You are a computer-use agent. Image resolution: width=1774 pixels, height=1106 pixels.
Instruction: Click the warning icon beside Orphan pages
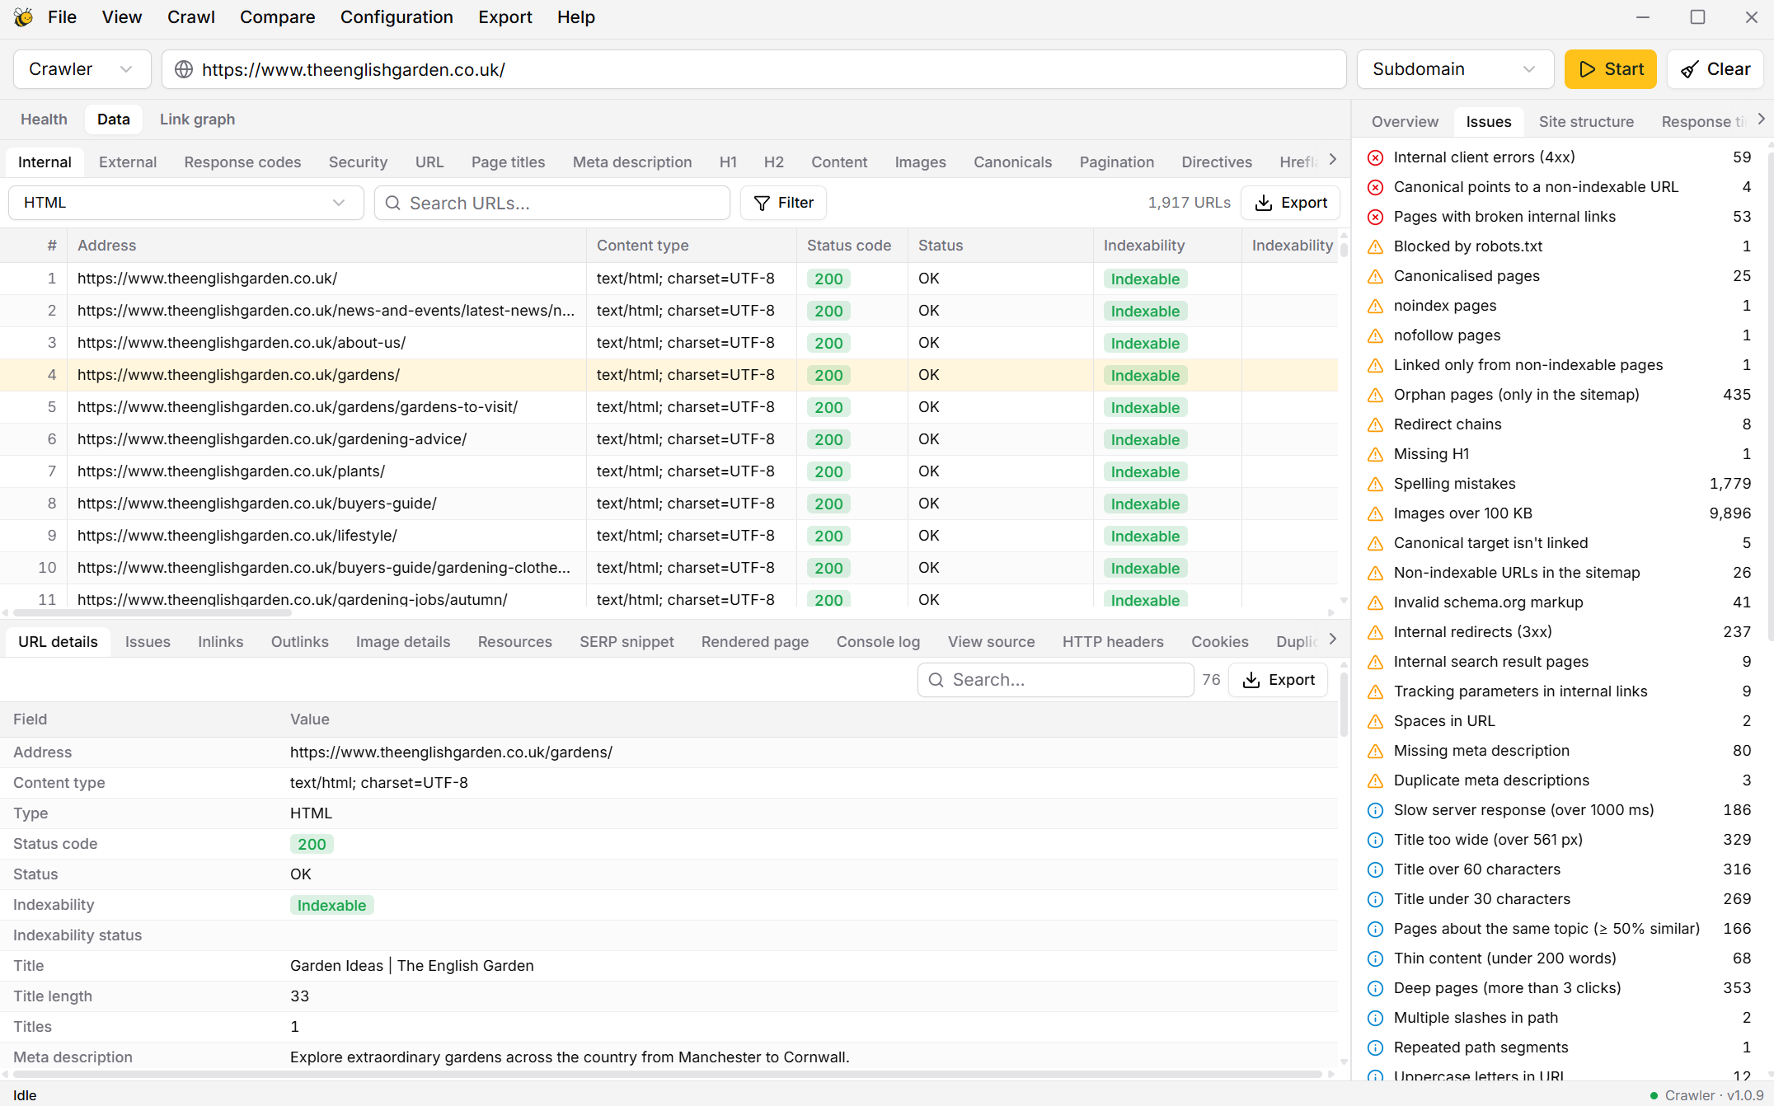pos(1375,395)
